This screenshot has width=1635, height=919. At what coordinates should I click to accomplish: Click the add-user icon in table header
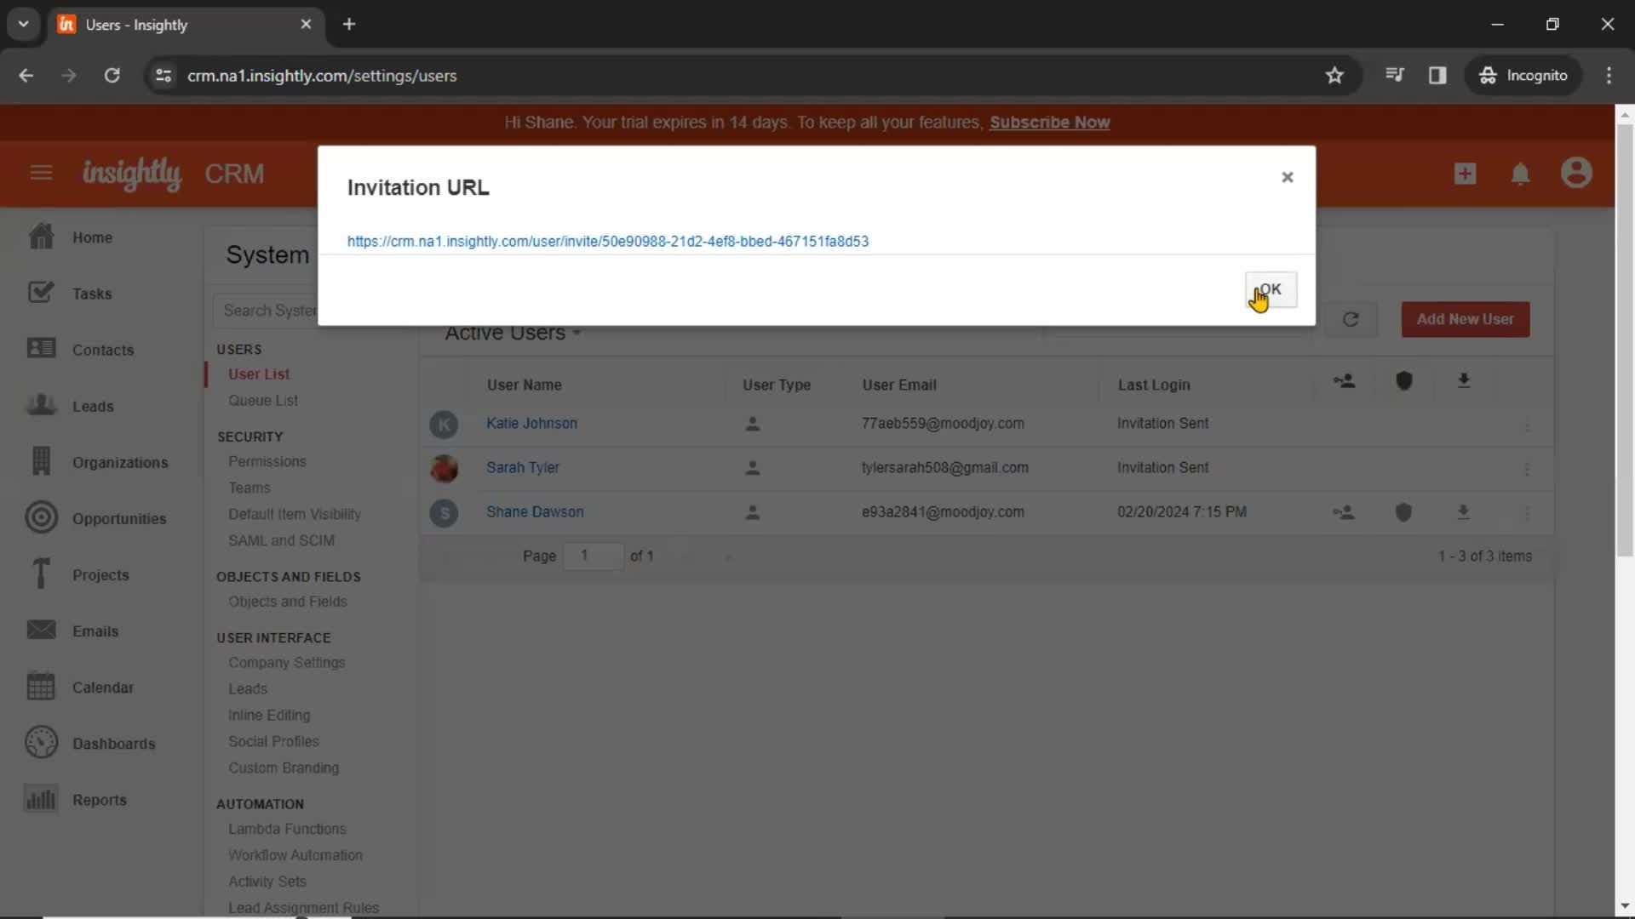[x=1344, y=381]
